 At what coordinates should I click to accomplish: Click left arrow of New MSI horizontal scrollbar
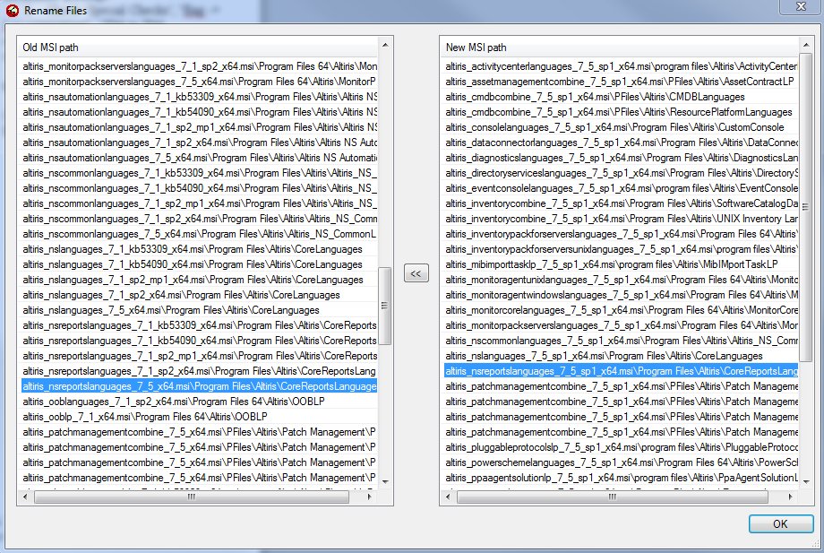pos(448,497)
